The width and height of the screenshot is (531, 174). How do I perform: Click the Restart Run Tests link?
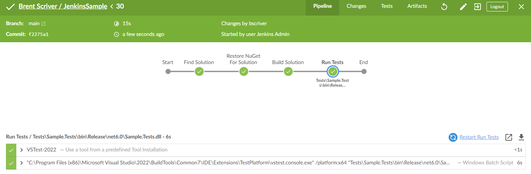[479, 137]
